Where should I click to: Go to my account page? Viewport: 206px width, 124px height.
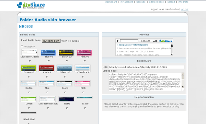(127, 2)
